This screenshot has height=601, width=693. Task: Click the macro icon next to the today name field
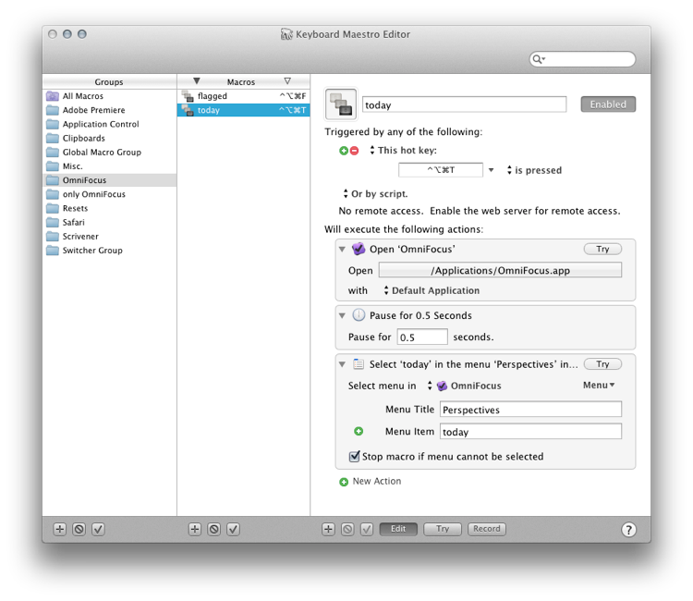[341, 104]
